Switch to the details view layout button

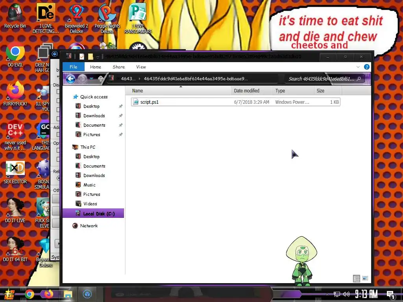click(357, 278)
